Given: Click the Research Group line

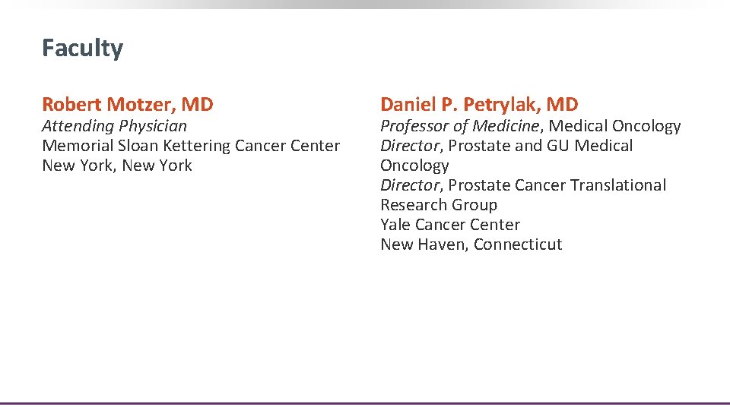Looking at the screenshot, I should [x=439, y=205].
